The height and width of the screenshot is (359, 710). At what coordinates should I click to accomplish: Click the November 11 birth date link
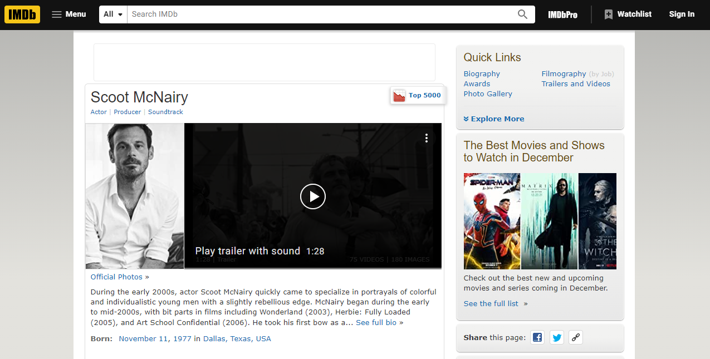(x=144, y=338)
